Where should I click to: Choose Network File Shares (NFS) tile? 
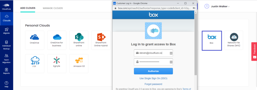234,40
